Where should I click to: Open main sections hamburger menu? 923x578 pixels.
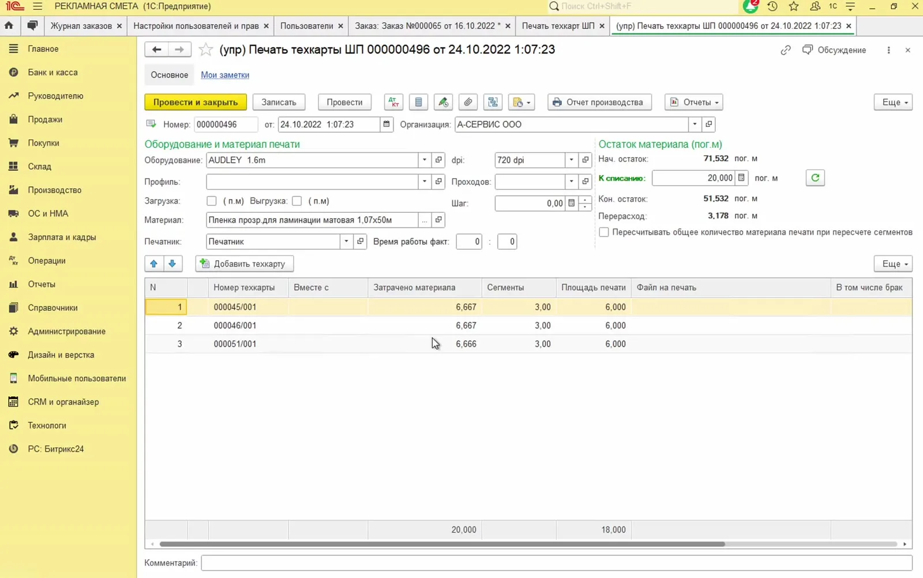[x=37, y=6]
